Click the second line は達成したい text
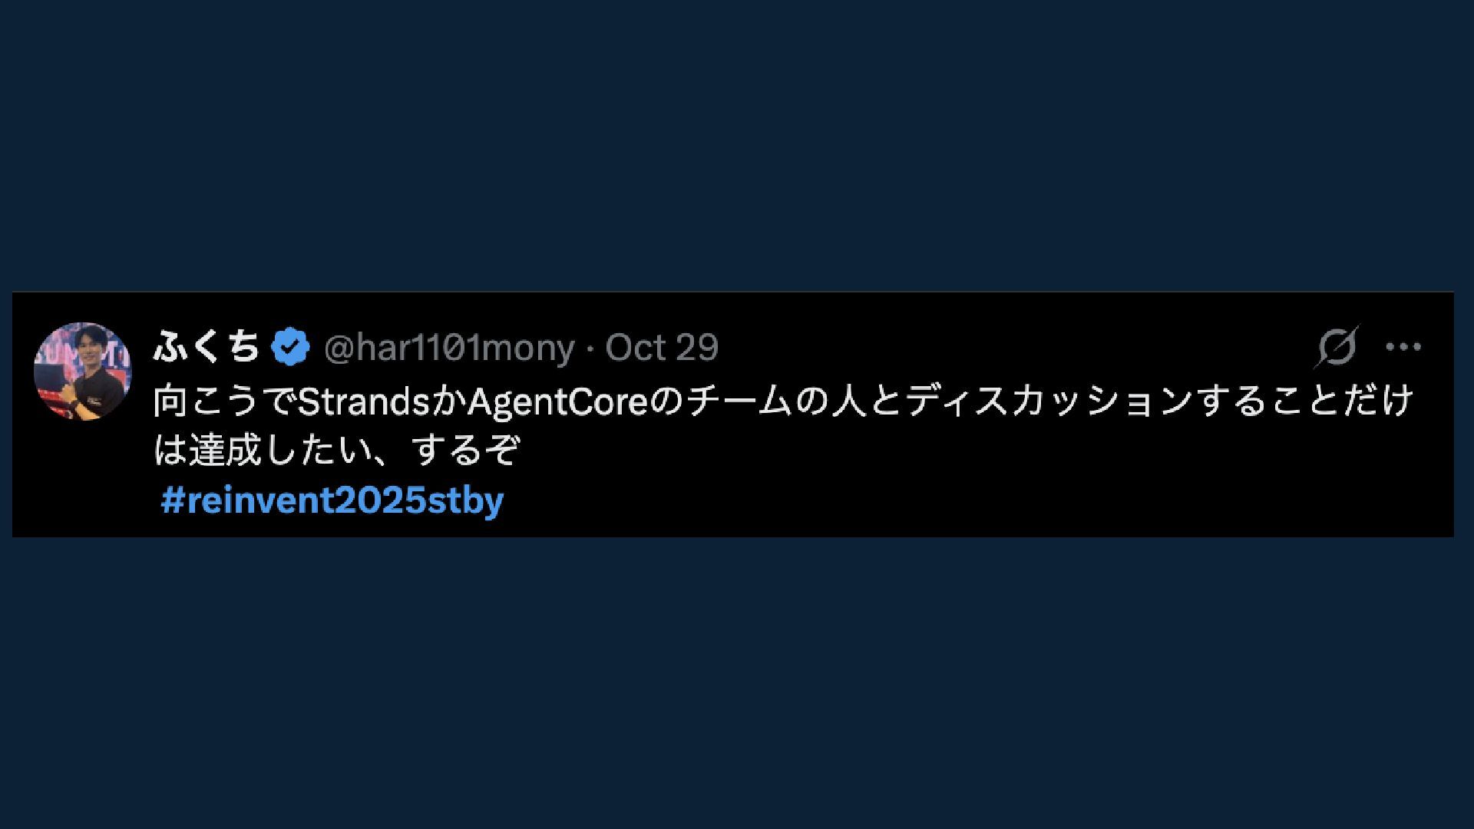1474x829 pixels. 264,451
